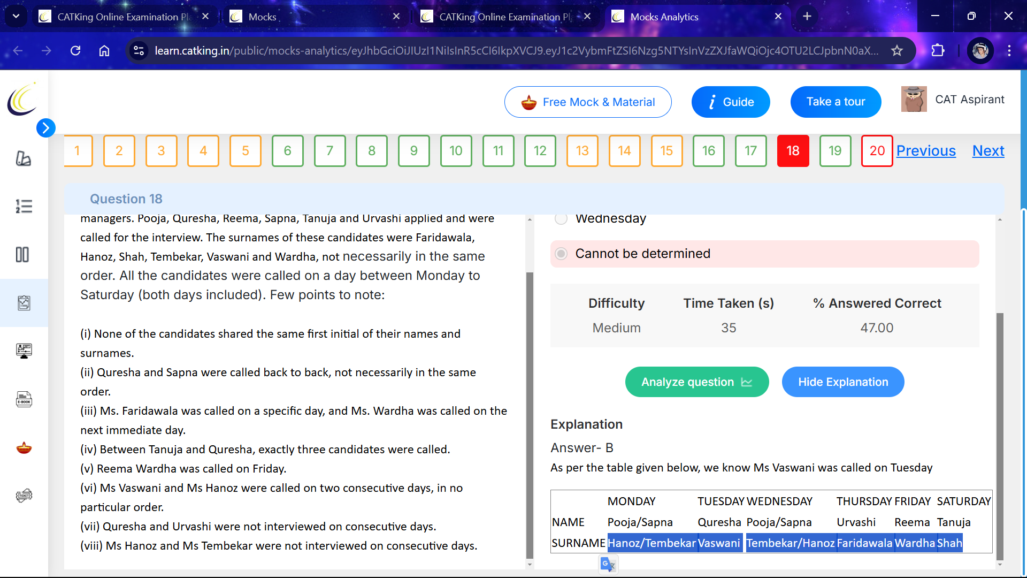
Task: Select the Mocks Analytics tab
Action: point(698,17)
